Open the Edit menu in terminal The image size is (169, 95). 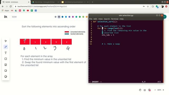(x=95, y=19)
